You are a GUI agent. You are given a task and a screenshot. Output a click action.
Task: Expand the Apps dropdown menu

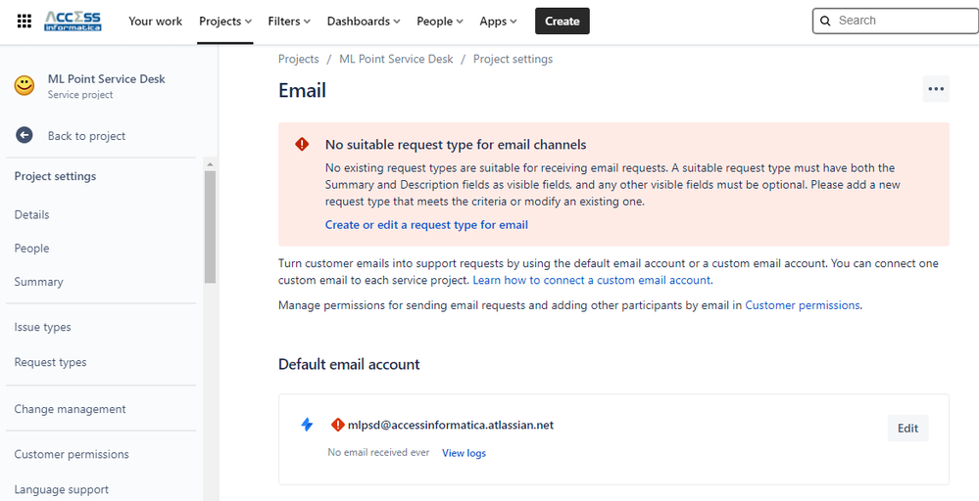click(x=499, y=21)
